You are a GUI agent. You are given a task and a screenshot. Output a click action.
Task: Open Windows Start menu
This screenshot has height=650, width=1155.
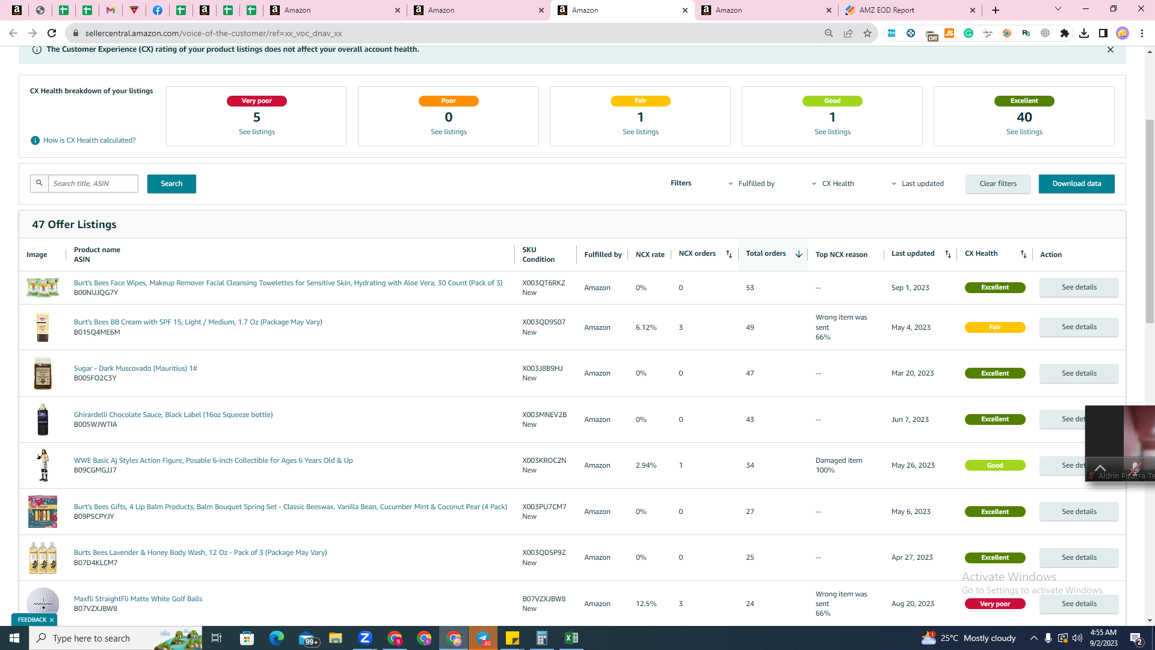(x=14, y=638)
